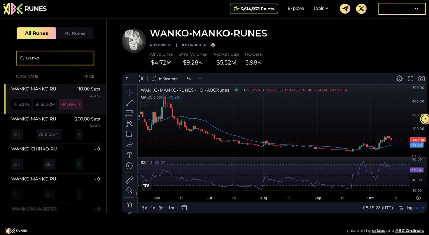This screenshot has height=235, width=429.
Task: Click the $12.15M market cap badge
Action: 50,134
